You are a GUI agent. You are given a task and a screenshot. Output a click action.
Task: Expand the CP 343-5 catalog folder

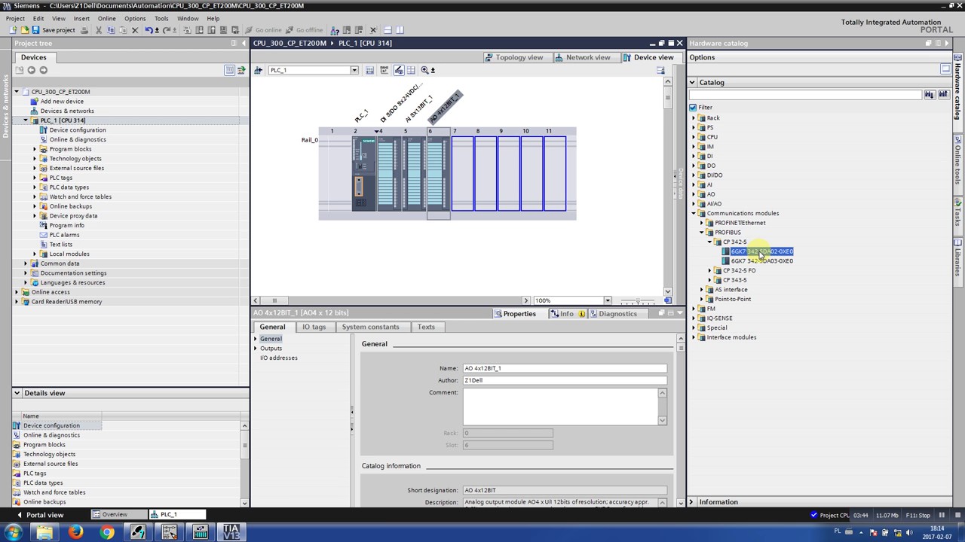click(x=709, y=280)
